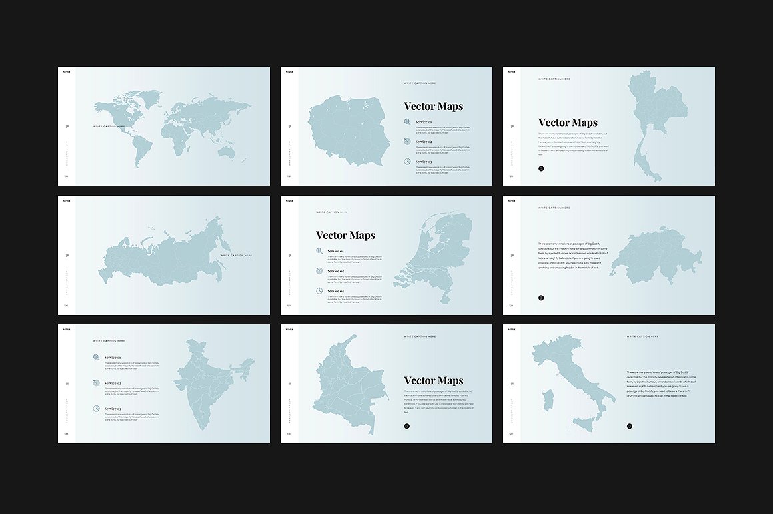Select the Service 03 clock icon on Poland slide
This screenshot has height=514, width=773.
408,161
